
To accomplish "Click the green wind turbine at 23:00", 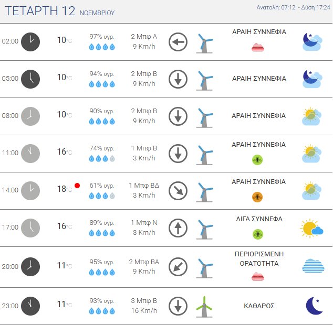I will tap(204, 306).
